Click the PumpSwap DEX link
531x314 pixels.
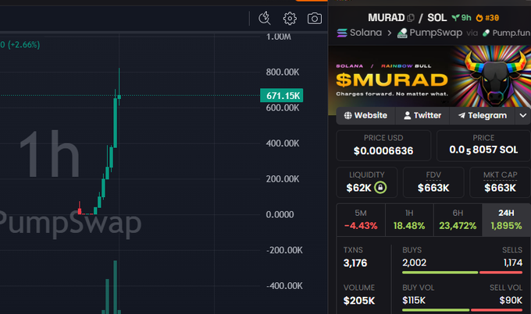[436, 33]
